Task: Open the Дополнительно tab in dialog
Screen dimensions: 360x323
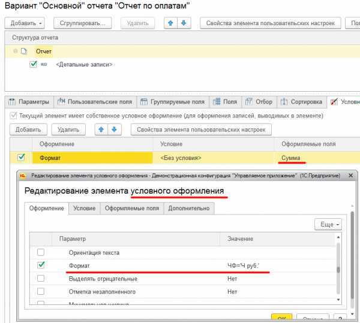Action: [189, 209]
